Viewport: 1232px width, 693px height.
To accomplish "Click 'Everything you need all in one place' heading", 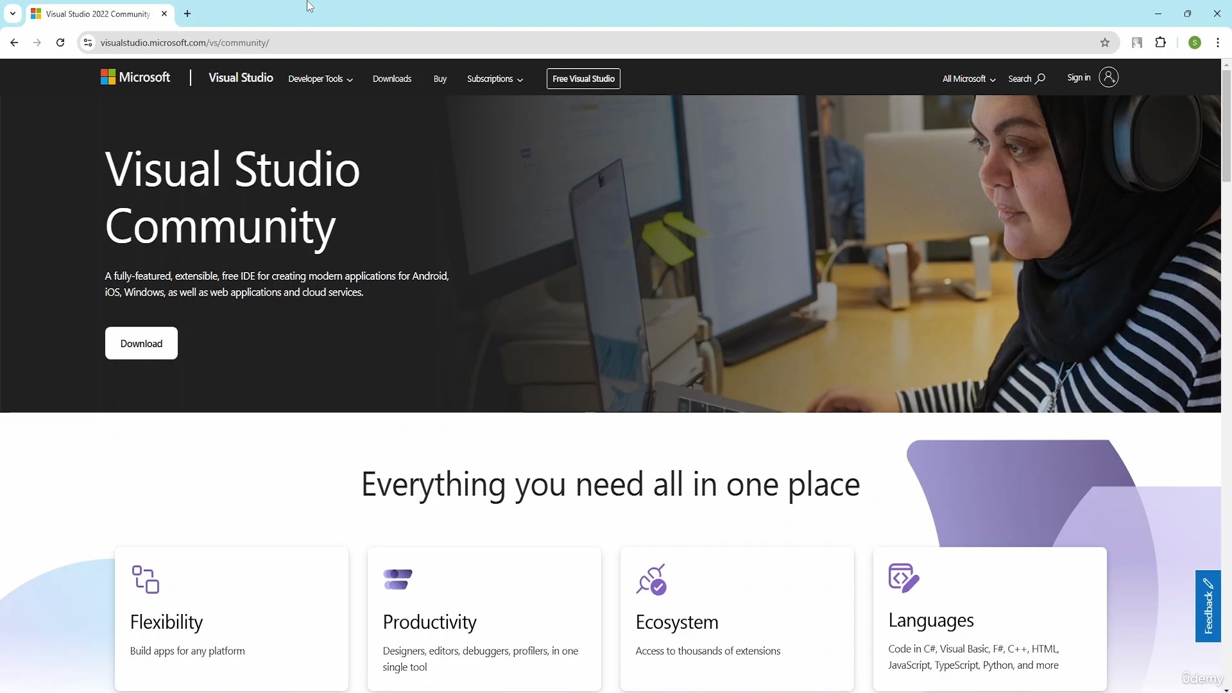I will (x=610, y=484).
